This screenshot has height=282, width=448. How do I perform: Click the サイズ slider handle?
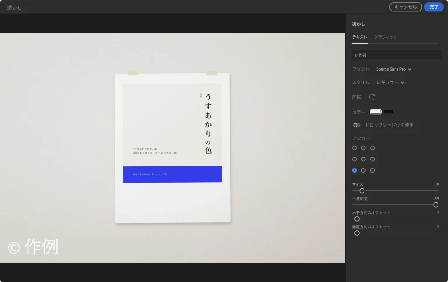tap(362, 191)
